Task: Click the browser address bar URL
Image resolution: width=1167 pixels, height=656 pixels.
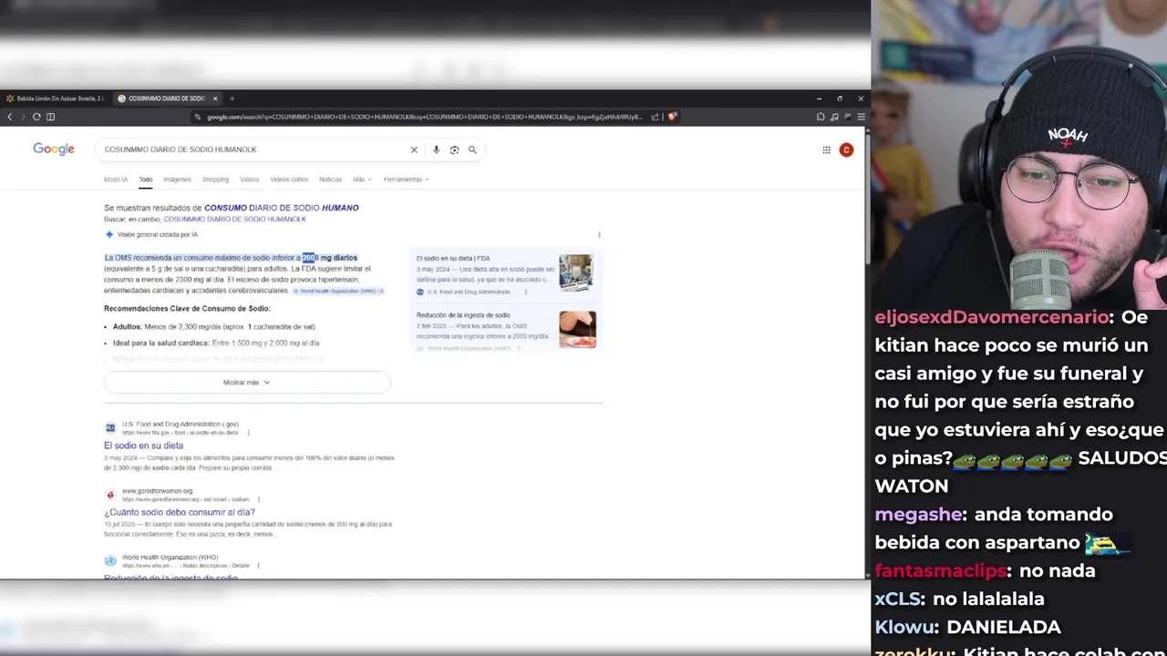Action: coord(424,117)
